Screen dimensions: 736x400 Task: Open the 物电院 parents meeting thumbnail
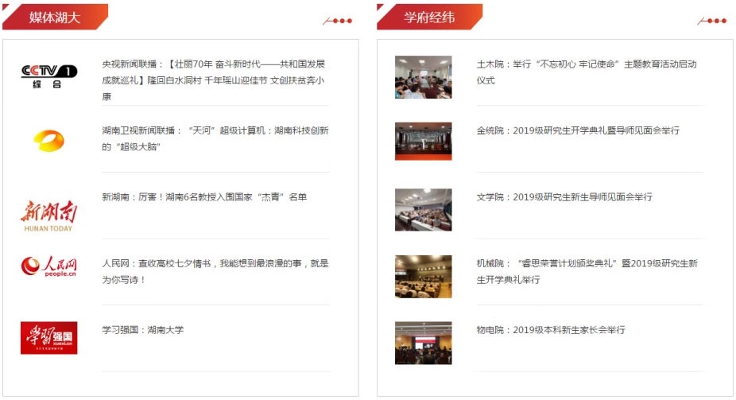tap(423, 342)
